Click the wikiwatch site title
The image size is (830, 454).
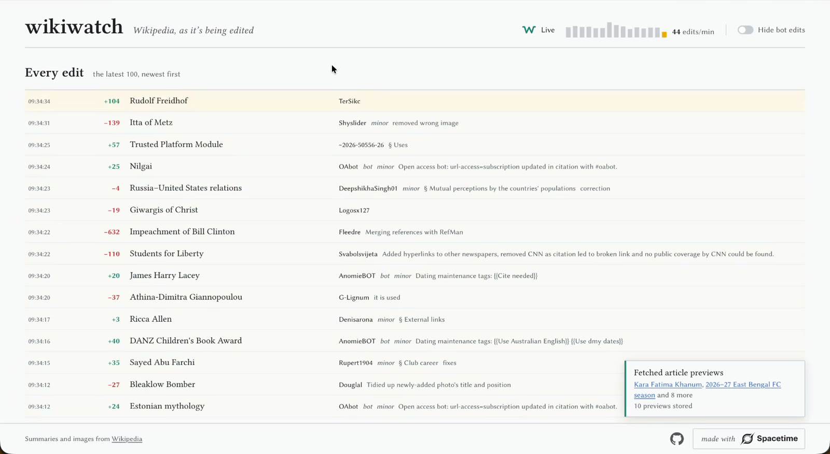74,27
